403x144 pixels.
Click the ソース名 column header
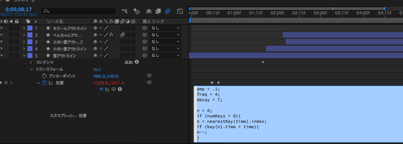(x=55, y=21)
